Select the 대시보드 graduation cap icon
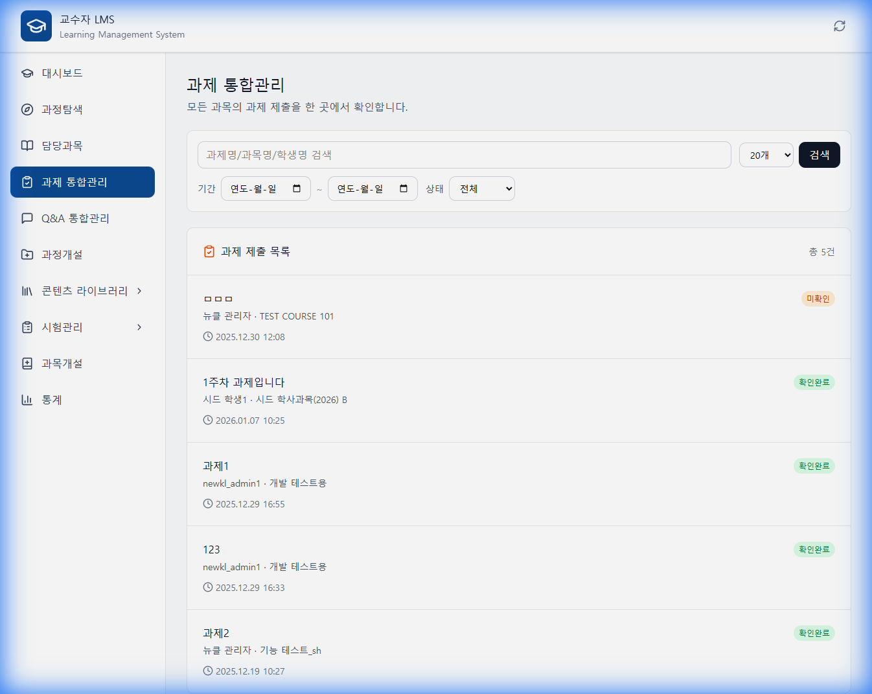This screenshot has width=872, height=694. pos(27,73)
